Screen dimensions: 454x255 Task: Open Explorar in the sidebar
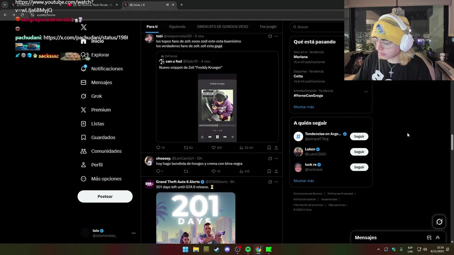pos(95,55)
